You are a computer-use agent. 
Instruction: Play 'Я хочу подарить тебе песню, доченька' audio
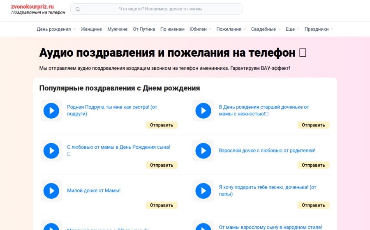203,191
